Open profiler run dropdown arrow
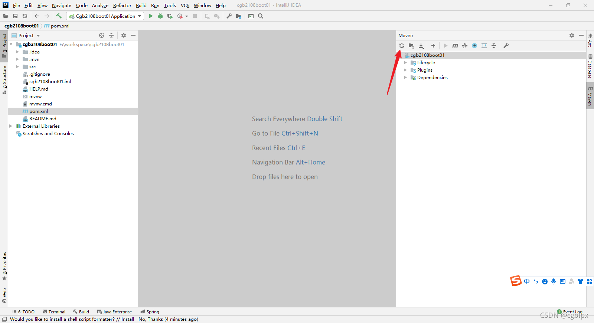 (187, 16)
